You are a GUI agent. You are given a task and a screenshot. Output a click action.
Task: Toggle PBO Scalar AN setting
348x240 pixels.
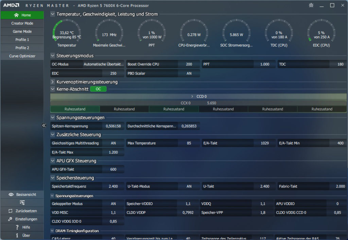(x=189, y=73)
